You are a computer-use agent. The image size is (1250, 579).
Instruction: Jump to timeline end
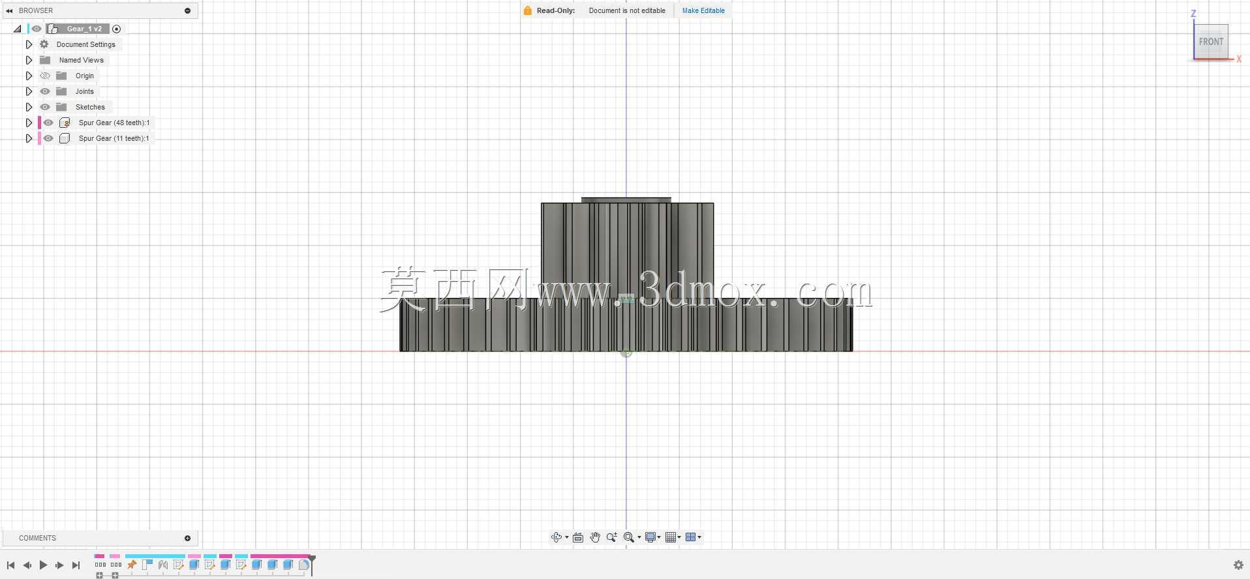pos(76,565)
